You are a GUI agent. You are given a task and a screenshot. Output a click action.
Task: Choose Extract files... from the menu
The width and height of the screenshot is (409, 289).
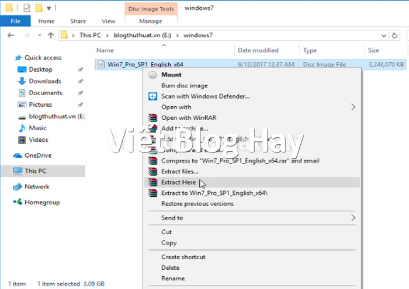pos(252,172)
